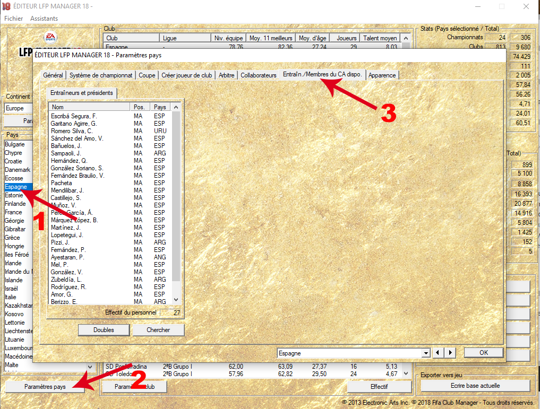Select González Soriano, S. in the list
Image resolution: width=540 pixels, height=409 pixels.
coord(110,168)
